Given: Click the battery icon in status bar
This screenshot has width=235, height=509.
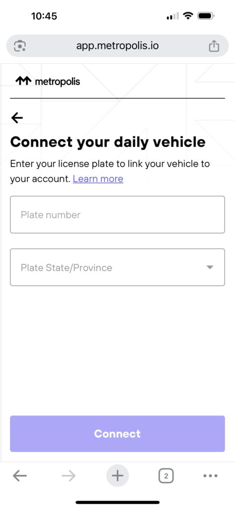Looking at the screenshot, I should click(206, 15).
